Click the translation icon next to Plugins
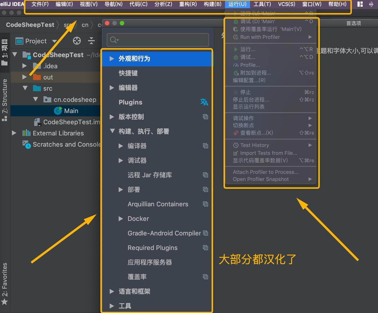 coord(204,102)
